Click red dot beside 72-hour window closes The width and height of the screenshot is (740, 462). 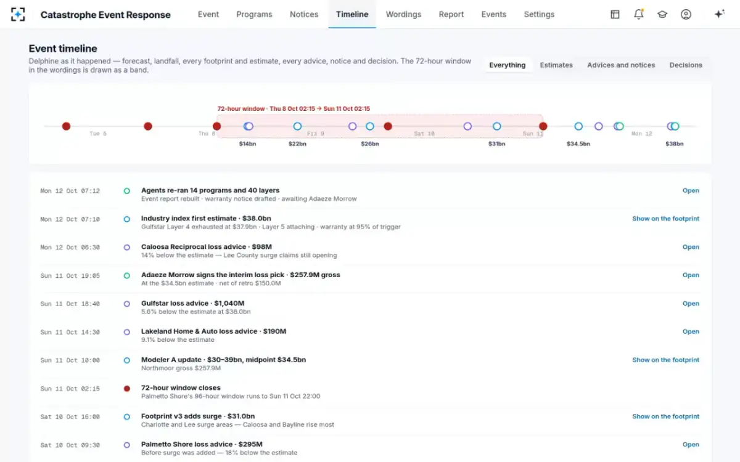tap(127, 389)
